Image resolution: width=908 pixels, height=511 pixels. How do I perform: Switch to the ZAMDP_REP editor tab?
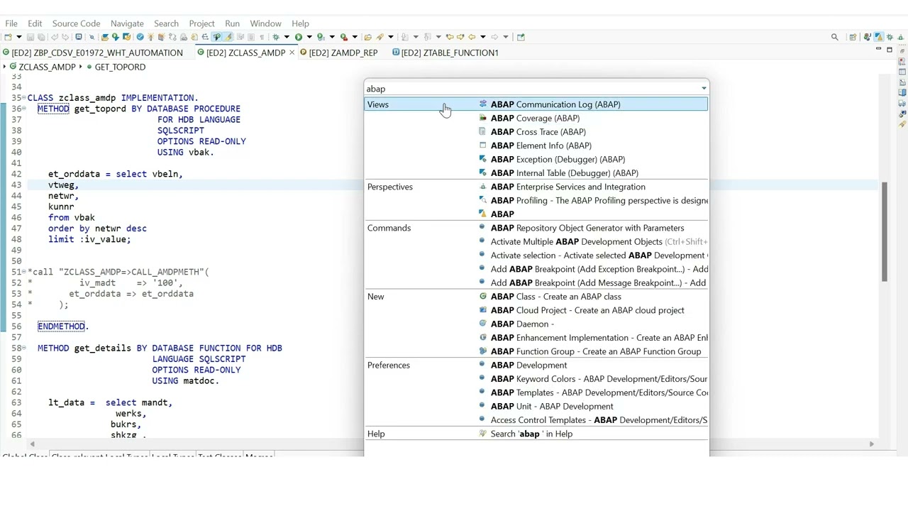point(339,53)
